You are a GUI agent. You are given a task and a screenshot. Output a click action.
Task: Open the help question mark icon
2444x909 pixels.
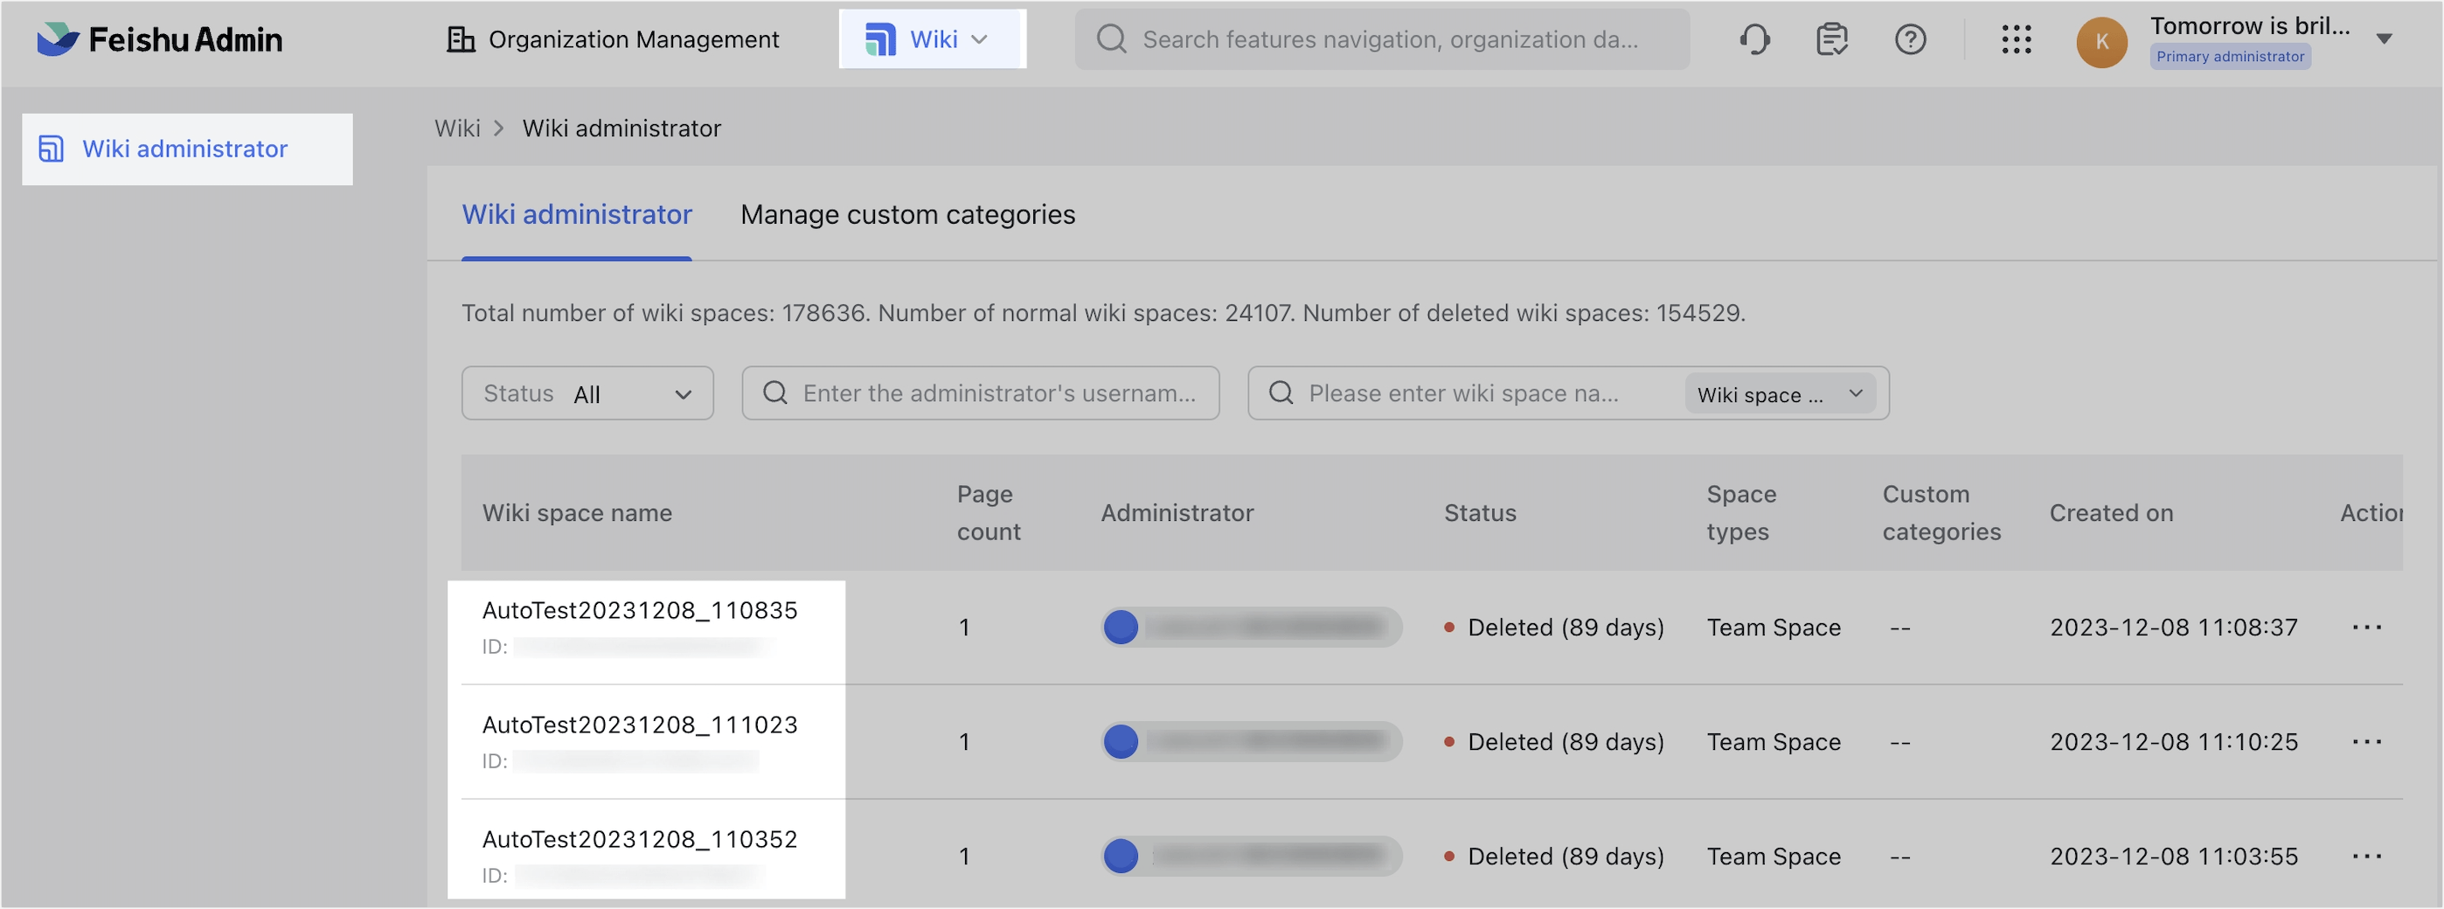(1910, 39)
